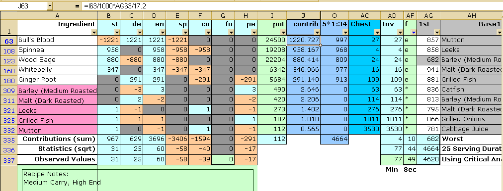
Task: Open the contrib column filter dropdown
Action: click(x=317, y=32)
